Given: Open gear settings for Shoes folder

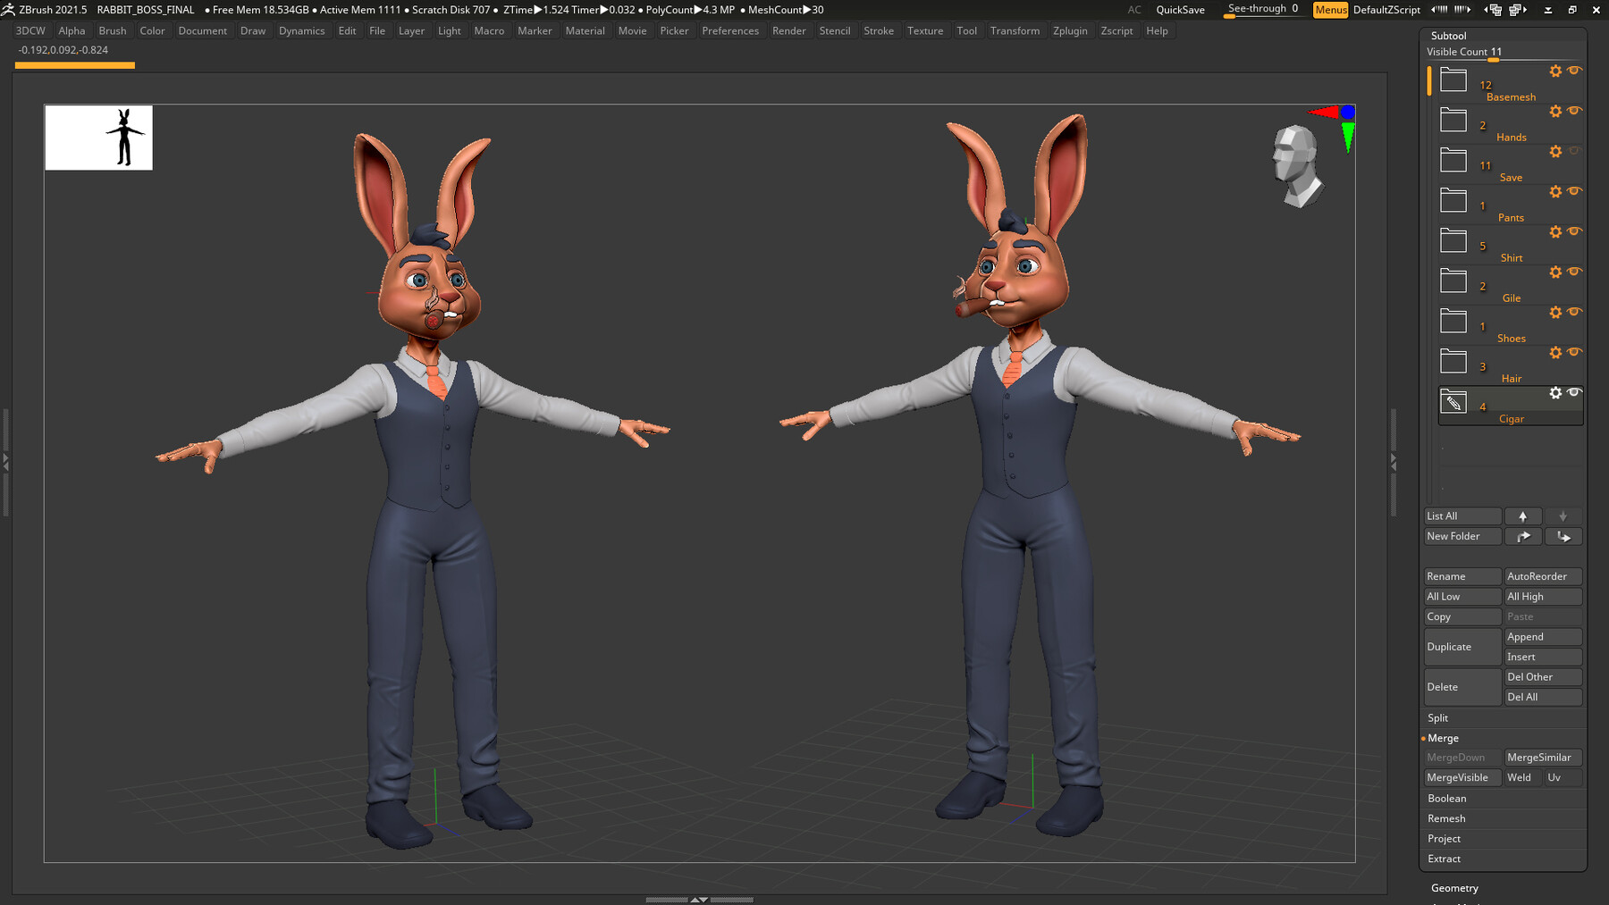Looking at the screenshot, I should click(x=1555, y=313).
